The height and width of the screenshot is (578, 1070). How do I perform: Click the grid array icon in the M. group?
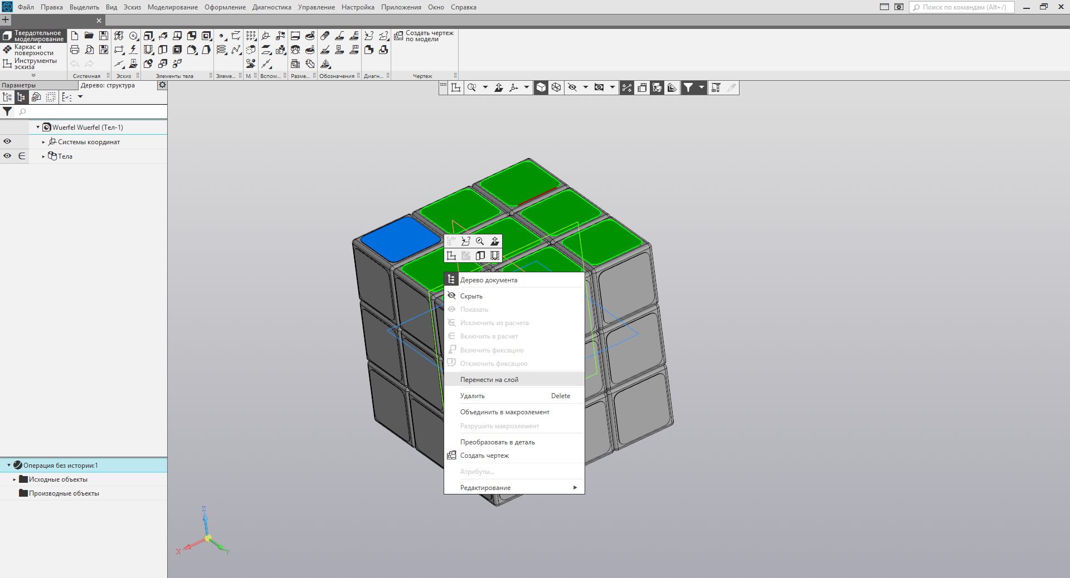251,36
